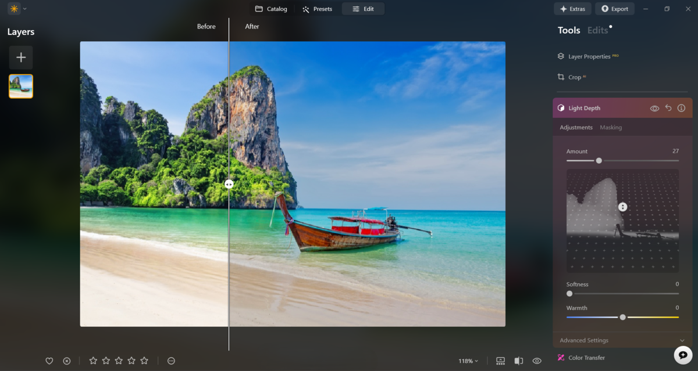This screenshot has height=371, width=698.
Task: Rate photo four stars
Action: pyautogui.click(x=131, y=361)
